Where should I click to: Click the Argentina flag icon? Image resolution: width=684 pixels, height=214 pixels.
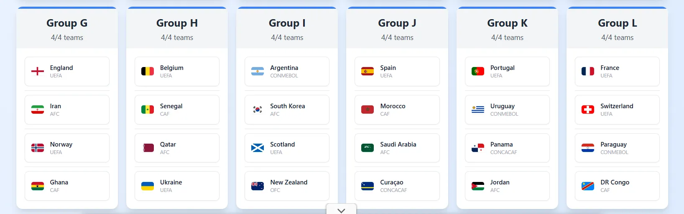[258, 72]
